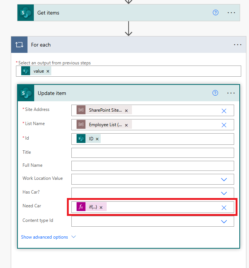The width and height of the screenshot is (249, 268).
Task: Clear the List Name field value
Action: tap(224, 125)
